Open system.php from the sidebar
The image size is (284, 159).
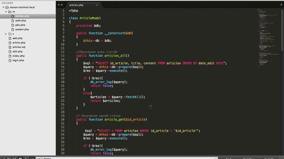[x=22, y=30]
